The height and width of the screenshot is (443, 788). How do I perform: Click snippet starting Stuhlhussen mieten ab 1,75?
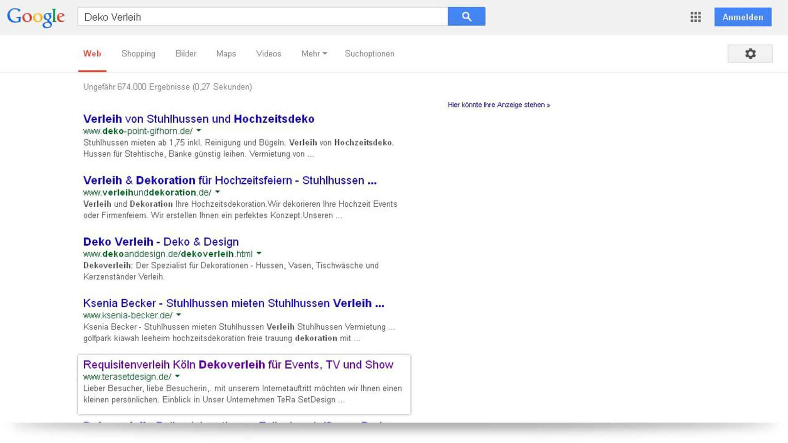pos(238,148)
